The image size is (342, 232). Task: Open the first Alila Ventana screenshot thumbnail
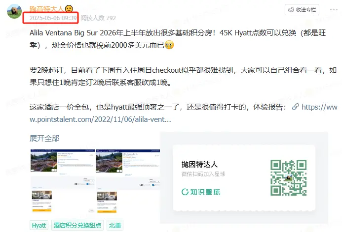[x=63, y=181]
